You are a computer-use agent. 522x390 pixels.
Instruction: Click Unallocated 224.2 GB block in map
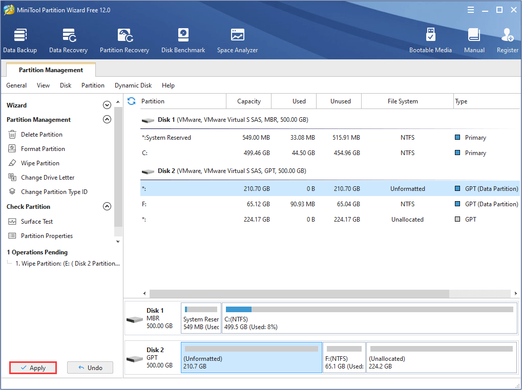pyautogui.click(x=442, y=357)
